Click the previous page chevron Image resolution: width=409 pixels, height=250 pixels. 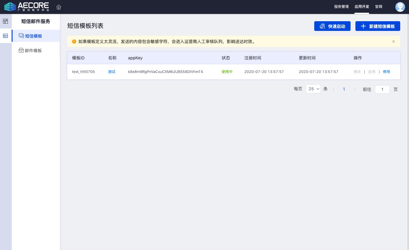[x=334, y=89]
